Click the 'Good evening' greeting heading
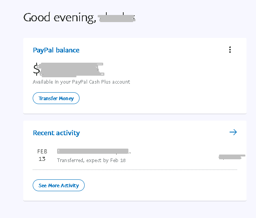 [59, 18]
